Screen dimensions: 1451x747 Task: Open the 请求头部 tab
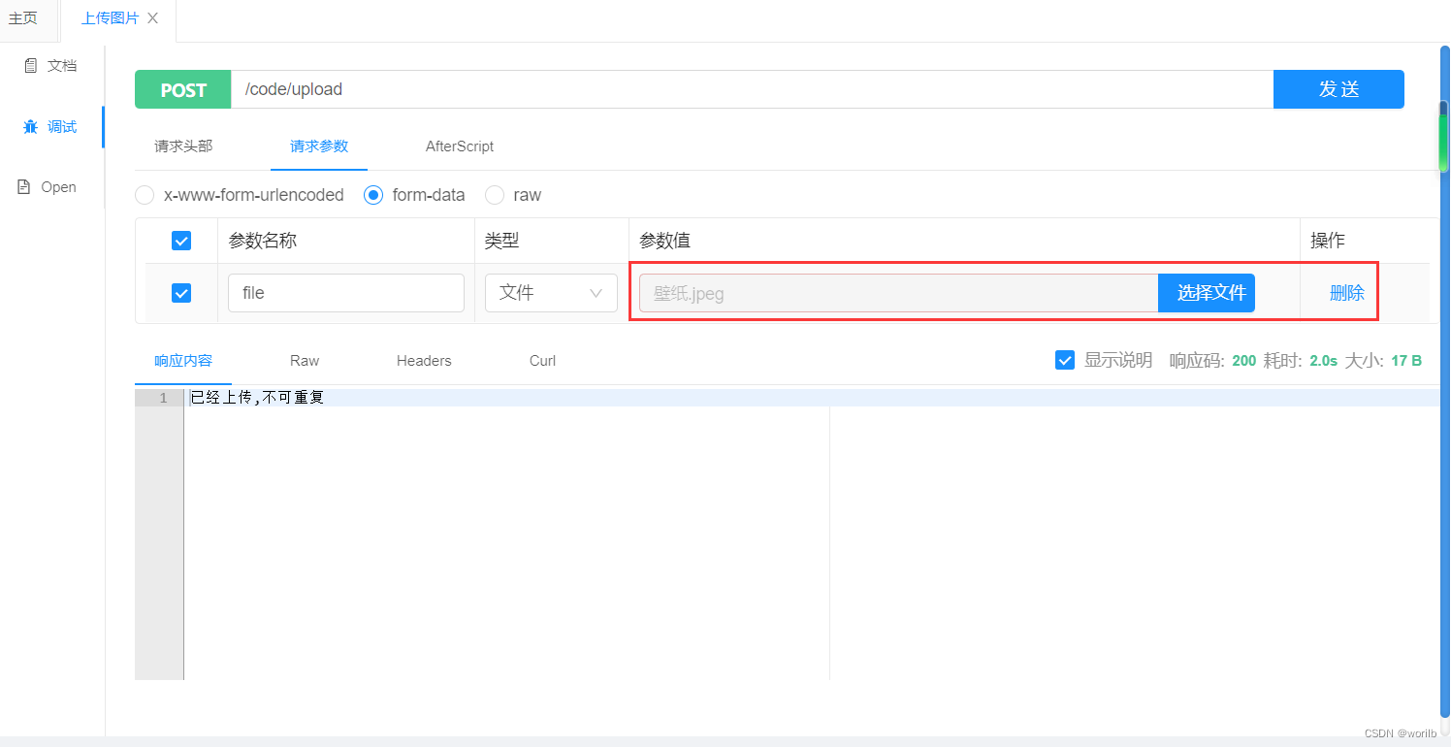click(x=183, y=146)
